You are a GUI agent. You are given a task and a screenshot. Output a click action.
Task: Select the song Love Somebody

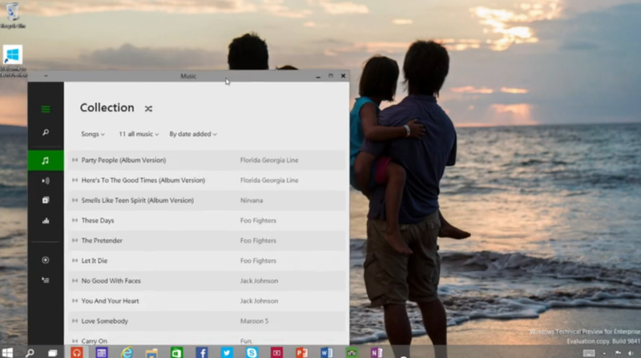[x=207, y=321]
